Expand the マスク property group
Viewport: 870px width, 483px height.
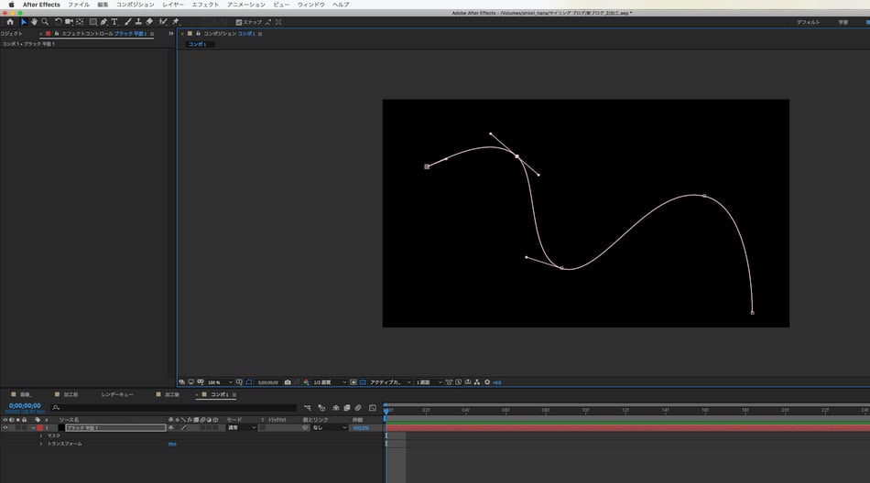[40, 436]
